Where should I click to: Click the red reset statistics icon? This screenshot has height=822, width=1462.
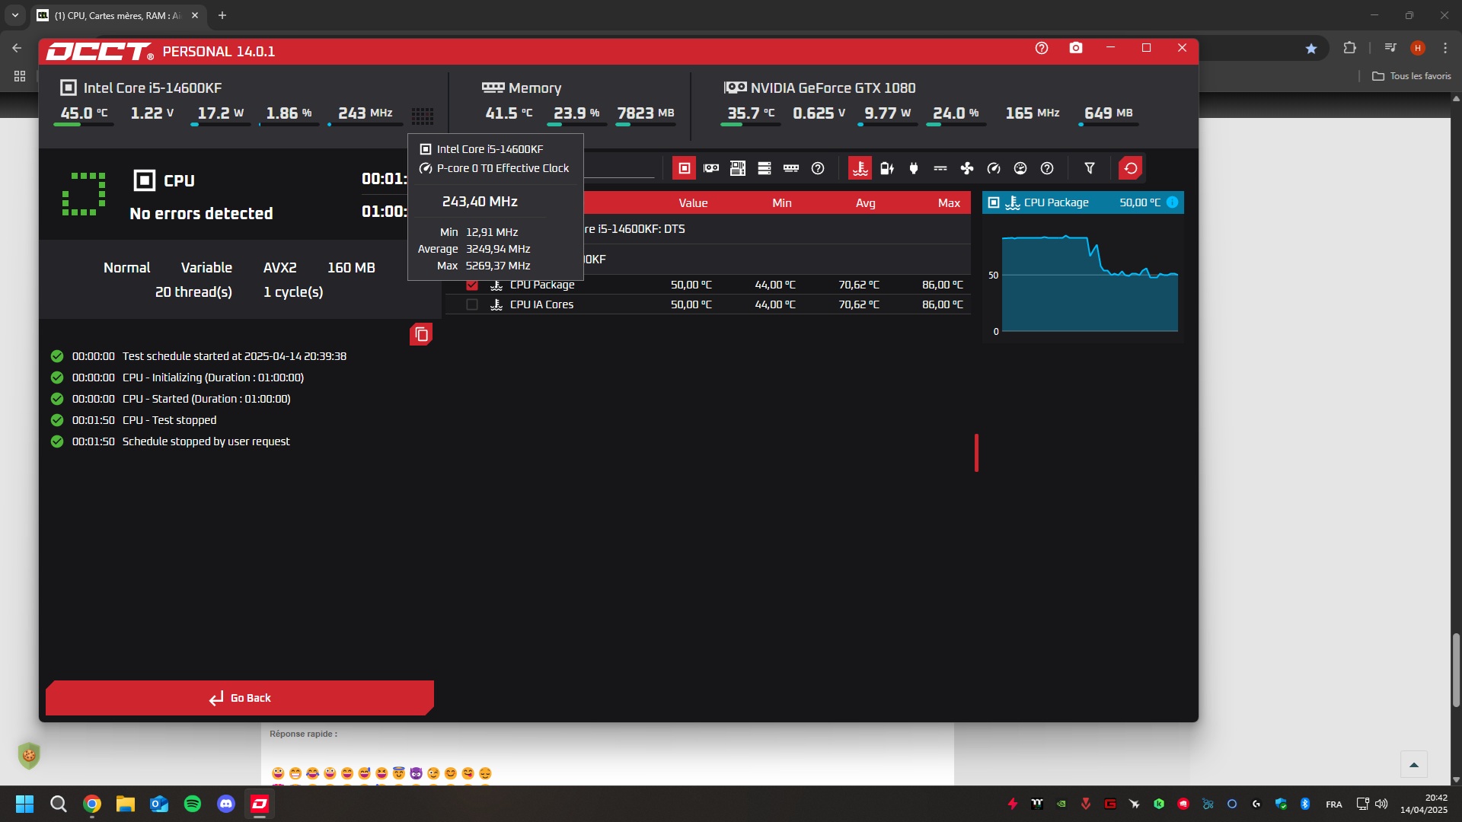coord(1130,168)
